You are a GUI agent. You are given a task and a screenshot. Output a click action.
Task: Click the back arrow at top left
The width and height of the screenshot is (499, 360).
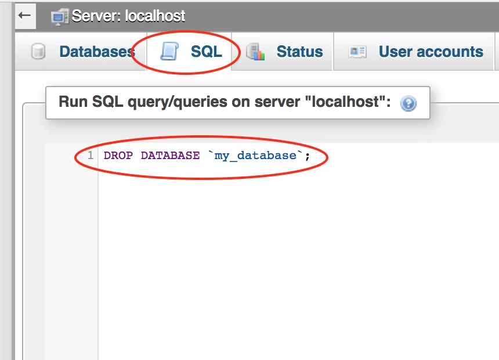point(23,16)
